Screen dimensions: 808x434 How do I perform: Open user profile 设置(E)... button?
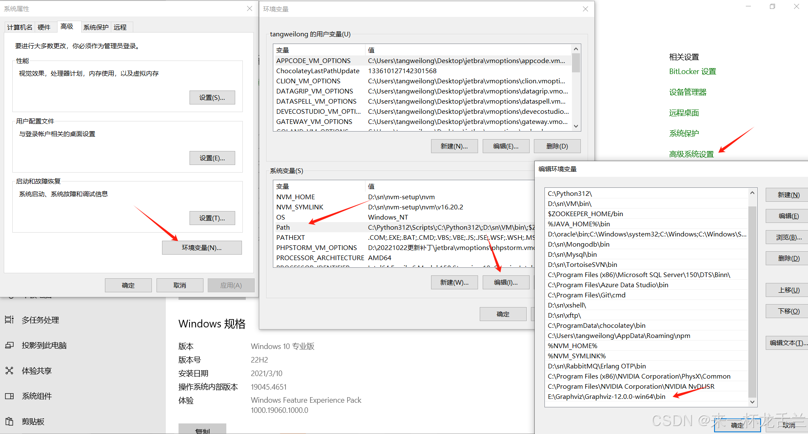coord(212,158)
